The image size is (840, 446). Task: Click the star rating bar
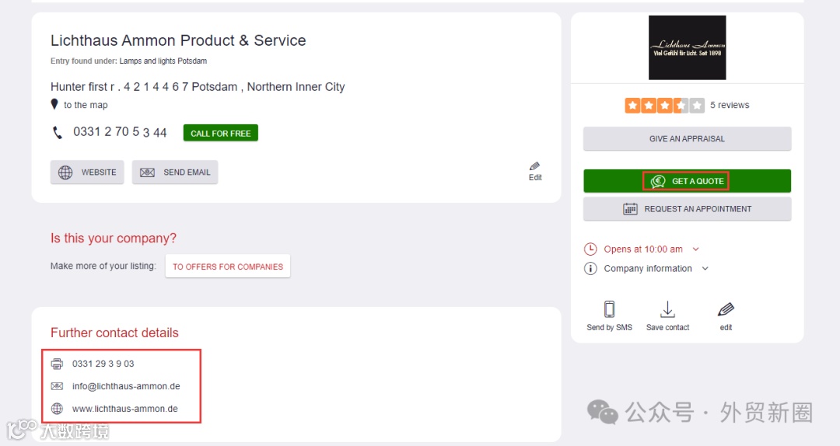[x=664, y=105]
